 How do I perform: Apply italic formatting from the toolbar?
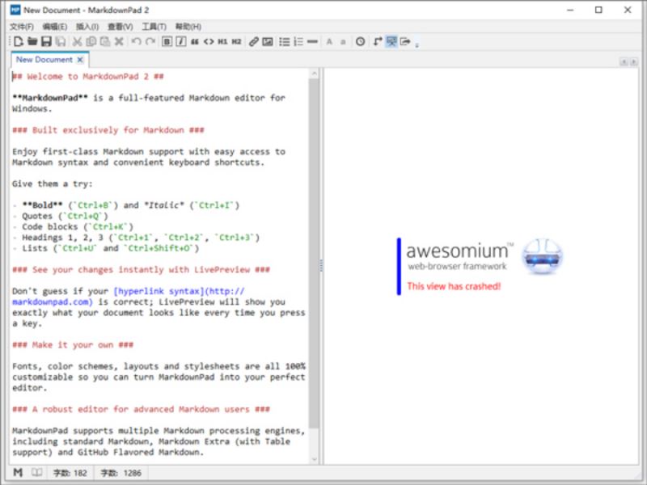(x=180, y=41)
